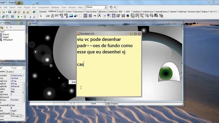Select the Bevel component icon
Screen dimensions: 219x123
[80, 16]
